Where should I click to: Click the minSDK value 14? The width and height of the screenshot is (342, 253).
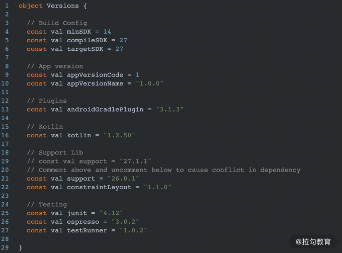click(107, 32)
